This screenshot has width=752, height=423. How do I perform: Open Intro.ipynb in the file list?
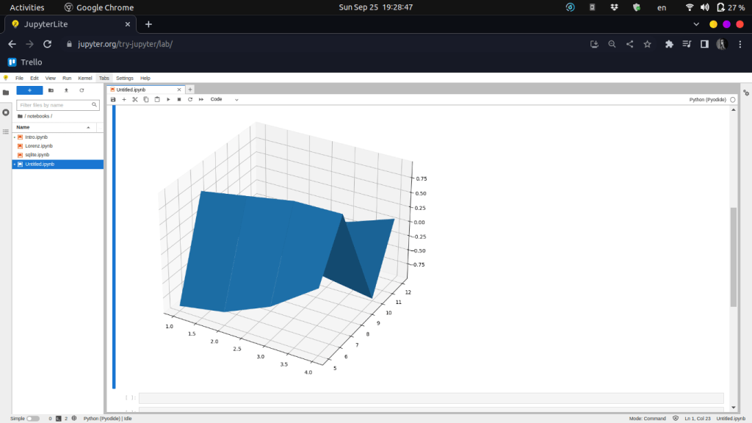coord(57,137)
